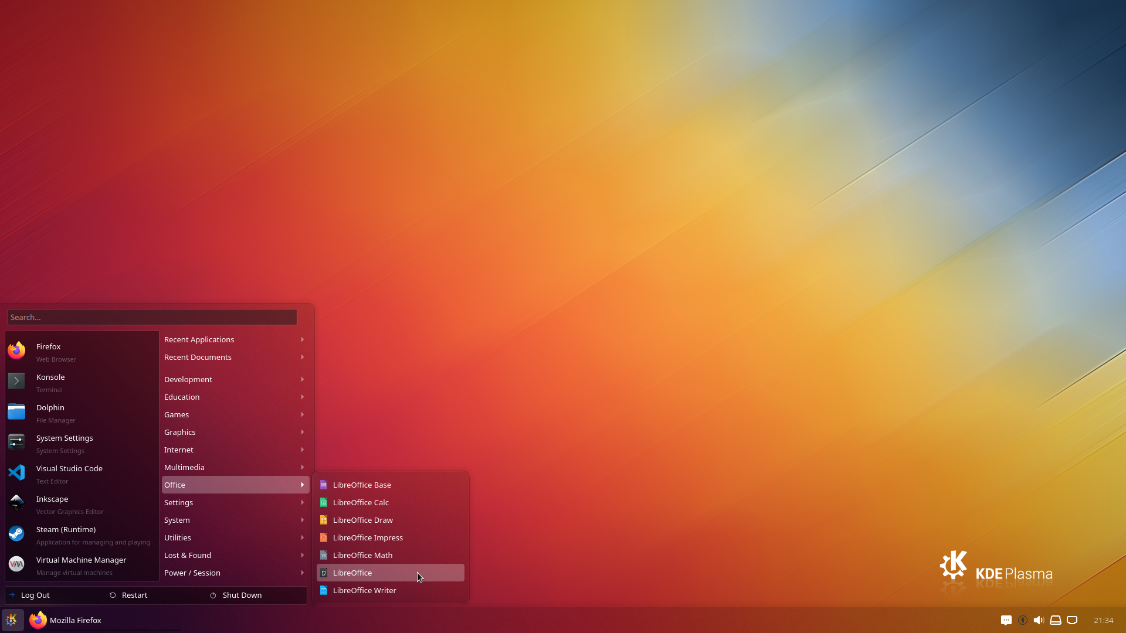Viewport: 1126px width, 633px height.
Task: Click the LibreOffice start center icon
Action: click(x=324, y=573)
